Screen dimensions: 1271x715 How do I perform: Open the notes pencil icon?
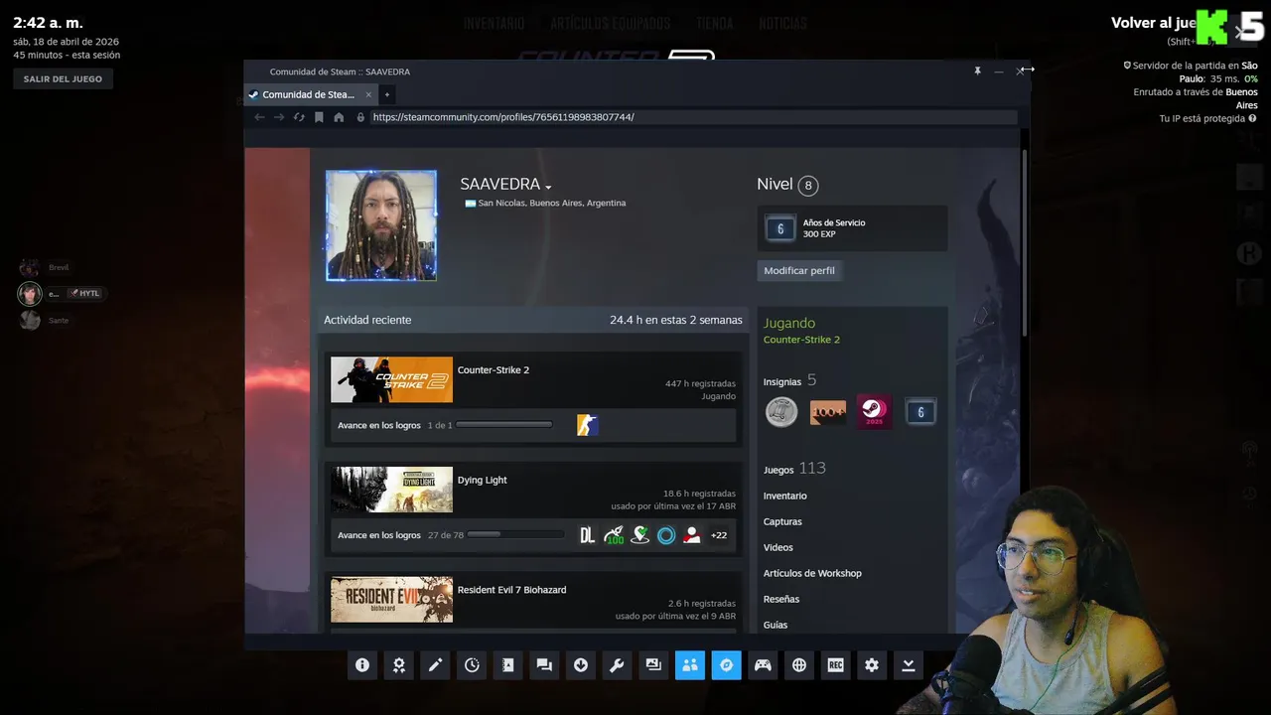(x=435, y=665)
